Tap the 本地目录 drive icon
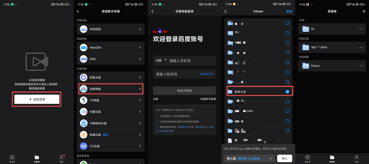The height and width of the screenshot is (164, 369). click(x=84, y=29)
